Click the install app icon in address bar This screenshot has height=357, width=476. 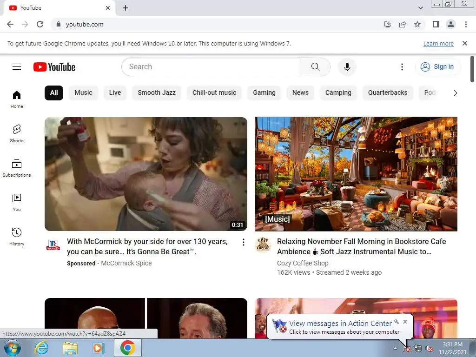388,24
